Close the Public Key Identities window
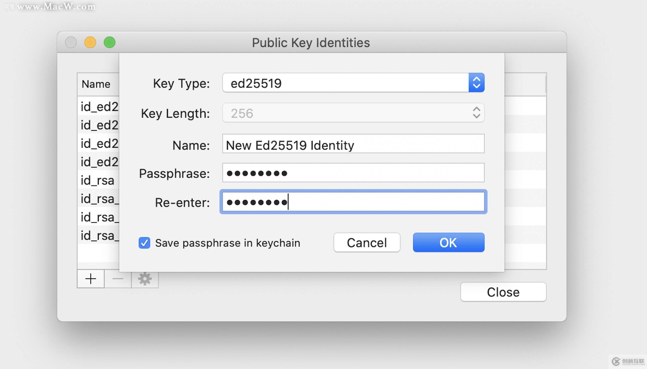 tap(503, 292)
